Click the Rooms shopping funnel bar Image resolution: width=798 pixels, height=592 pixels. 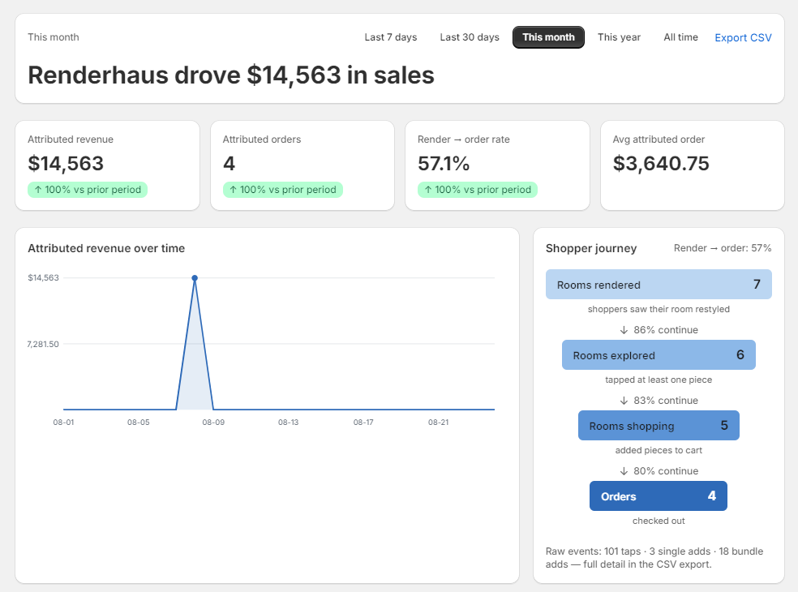click(x=659, y=426)
